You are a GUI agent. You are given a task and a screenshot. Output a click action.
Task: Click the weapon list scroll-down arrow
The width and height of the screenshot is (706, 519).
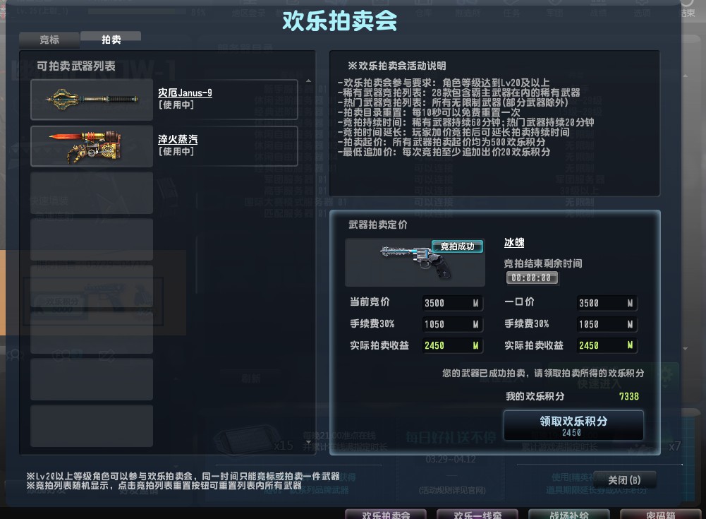point(308,442)
